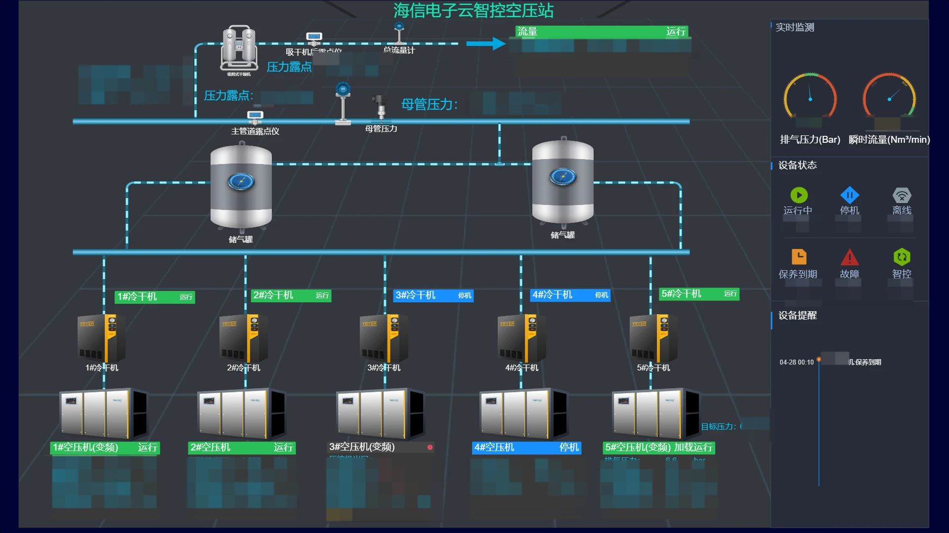This screenshot has width=949, height=533.
Task: Click the green 运行中 status icon
Action: click(x=799, y=195)
